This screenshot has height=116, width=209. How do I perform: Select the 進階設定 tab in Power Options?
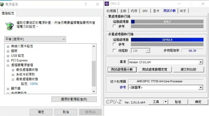pyautogui.click(x=8, y=13)
